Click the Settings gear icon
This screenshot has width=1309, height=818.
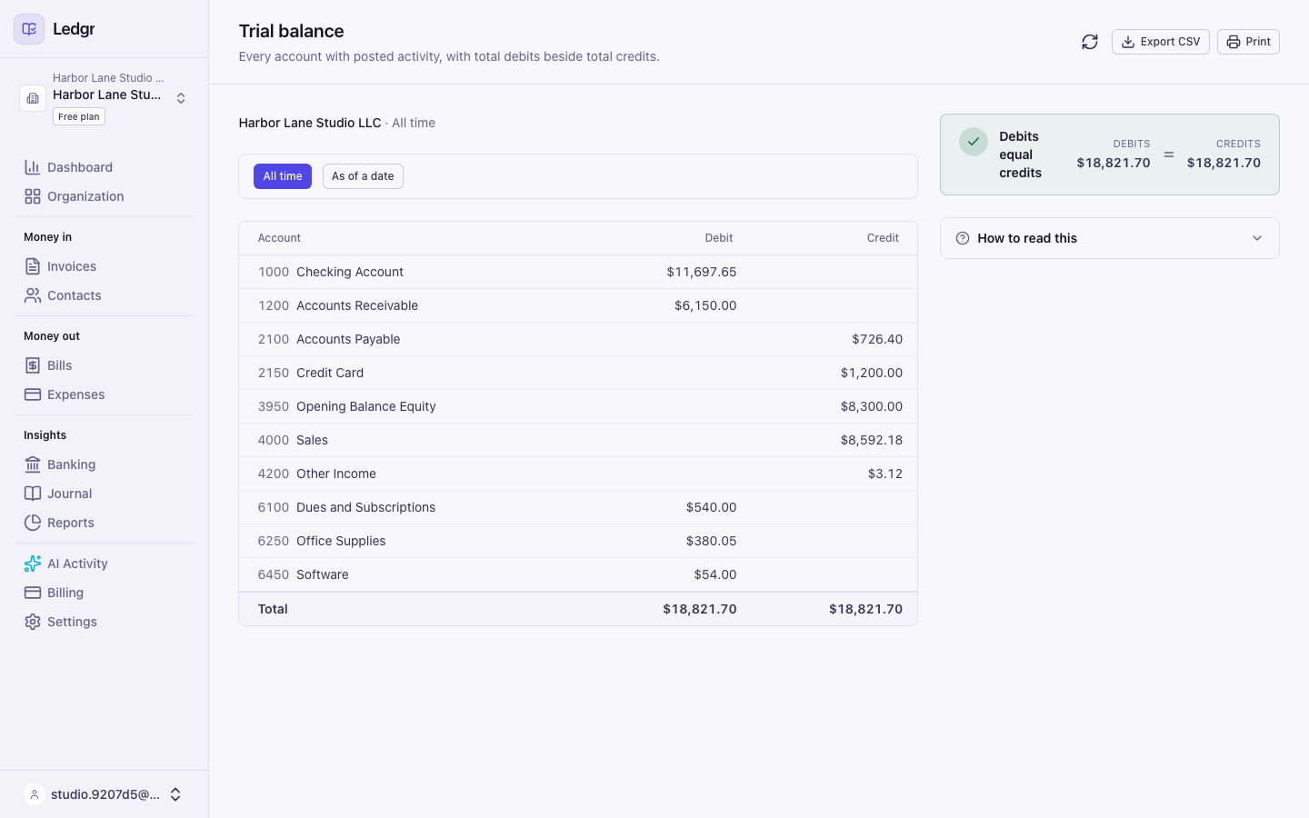pyautogui.click(x=33, y=622)
